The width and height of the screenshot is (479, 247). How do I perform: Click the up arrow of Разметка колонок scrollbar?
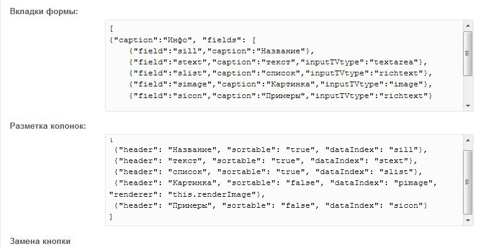coord(468,140)
